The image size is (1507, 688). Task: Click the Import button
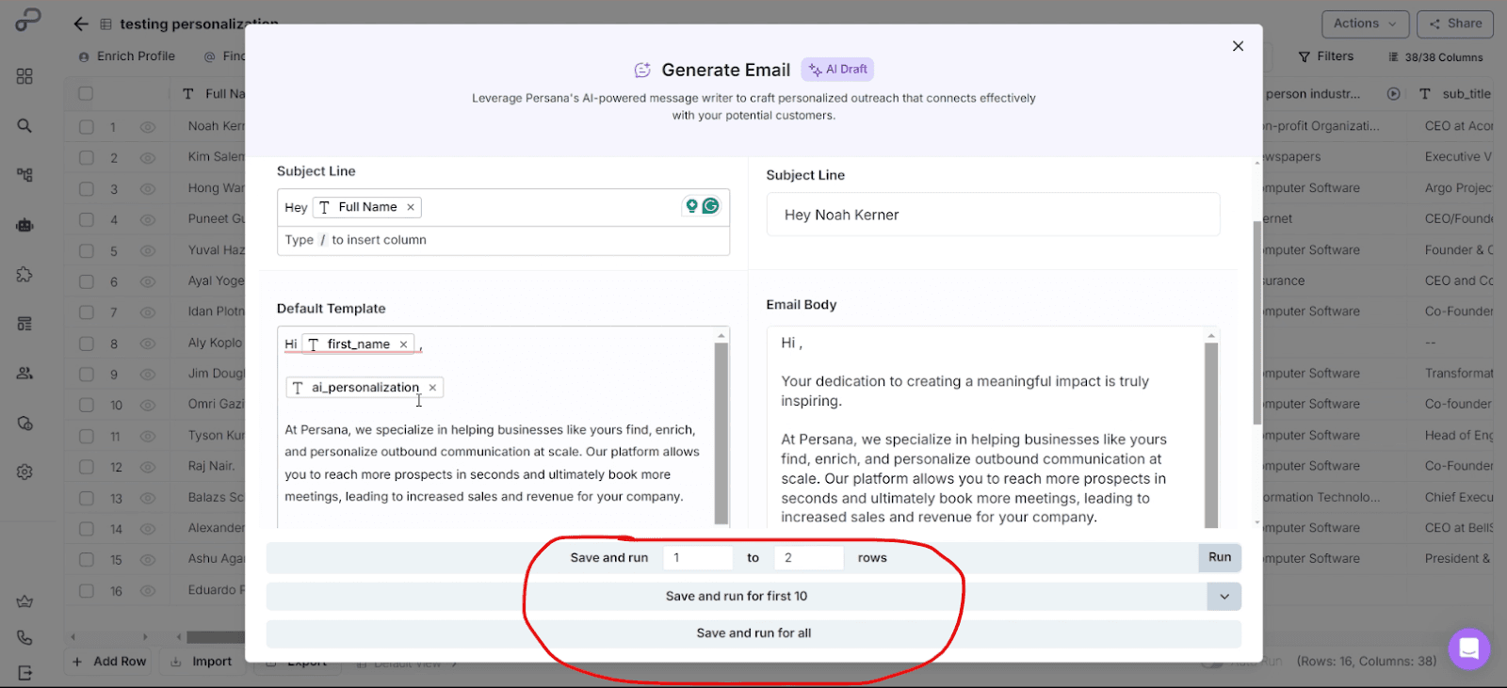pos(202,662)
